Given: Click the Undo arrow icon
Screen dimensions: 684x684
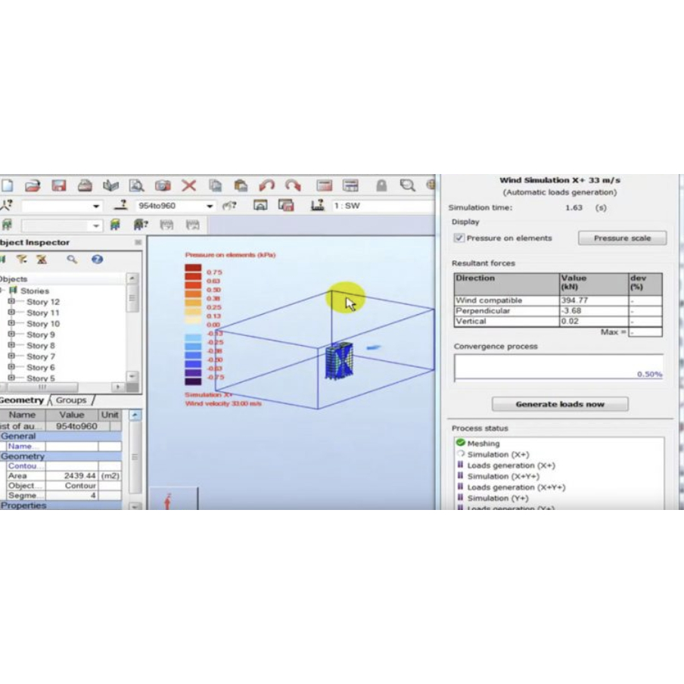Looking at the screenshot, I should click(x=267, y=185).
